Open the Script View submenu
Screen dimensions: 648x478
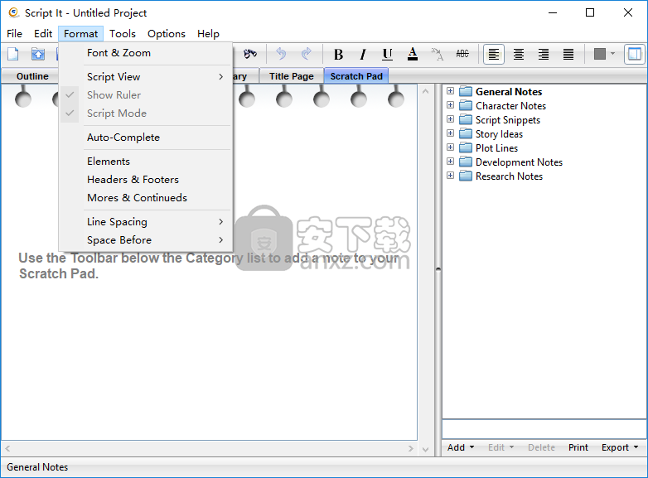(147, 77)
